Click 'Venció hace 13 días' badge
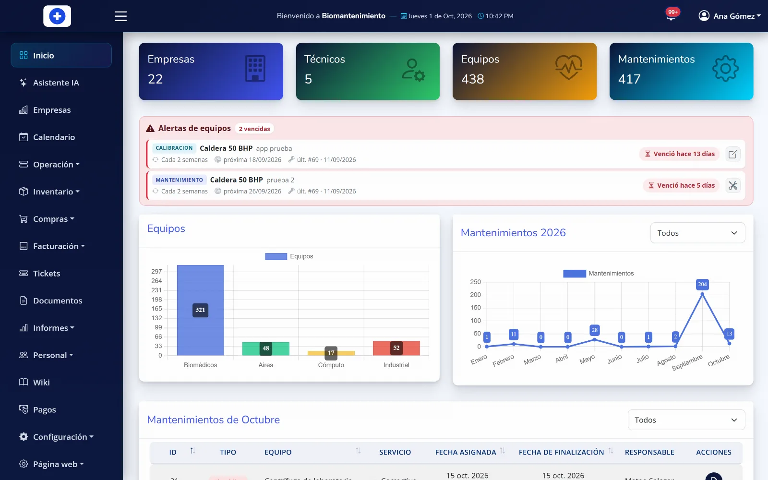 679,154
